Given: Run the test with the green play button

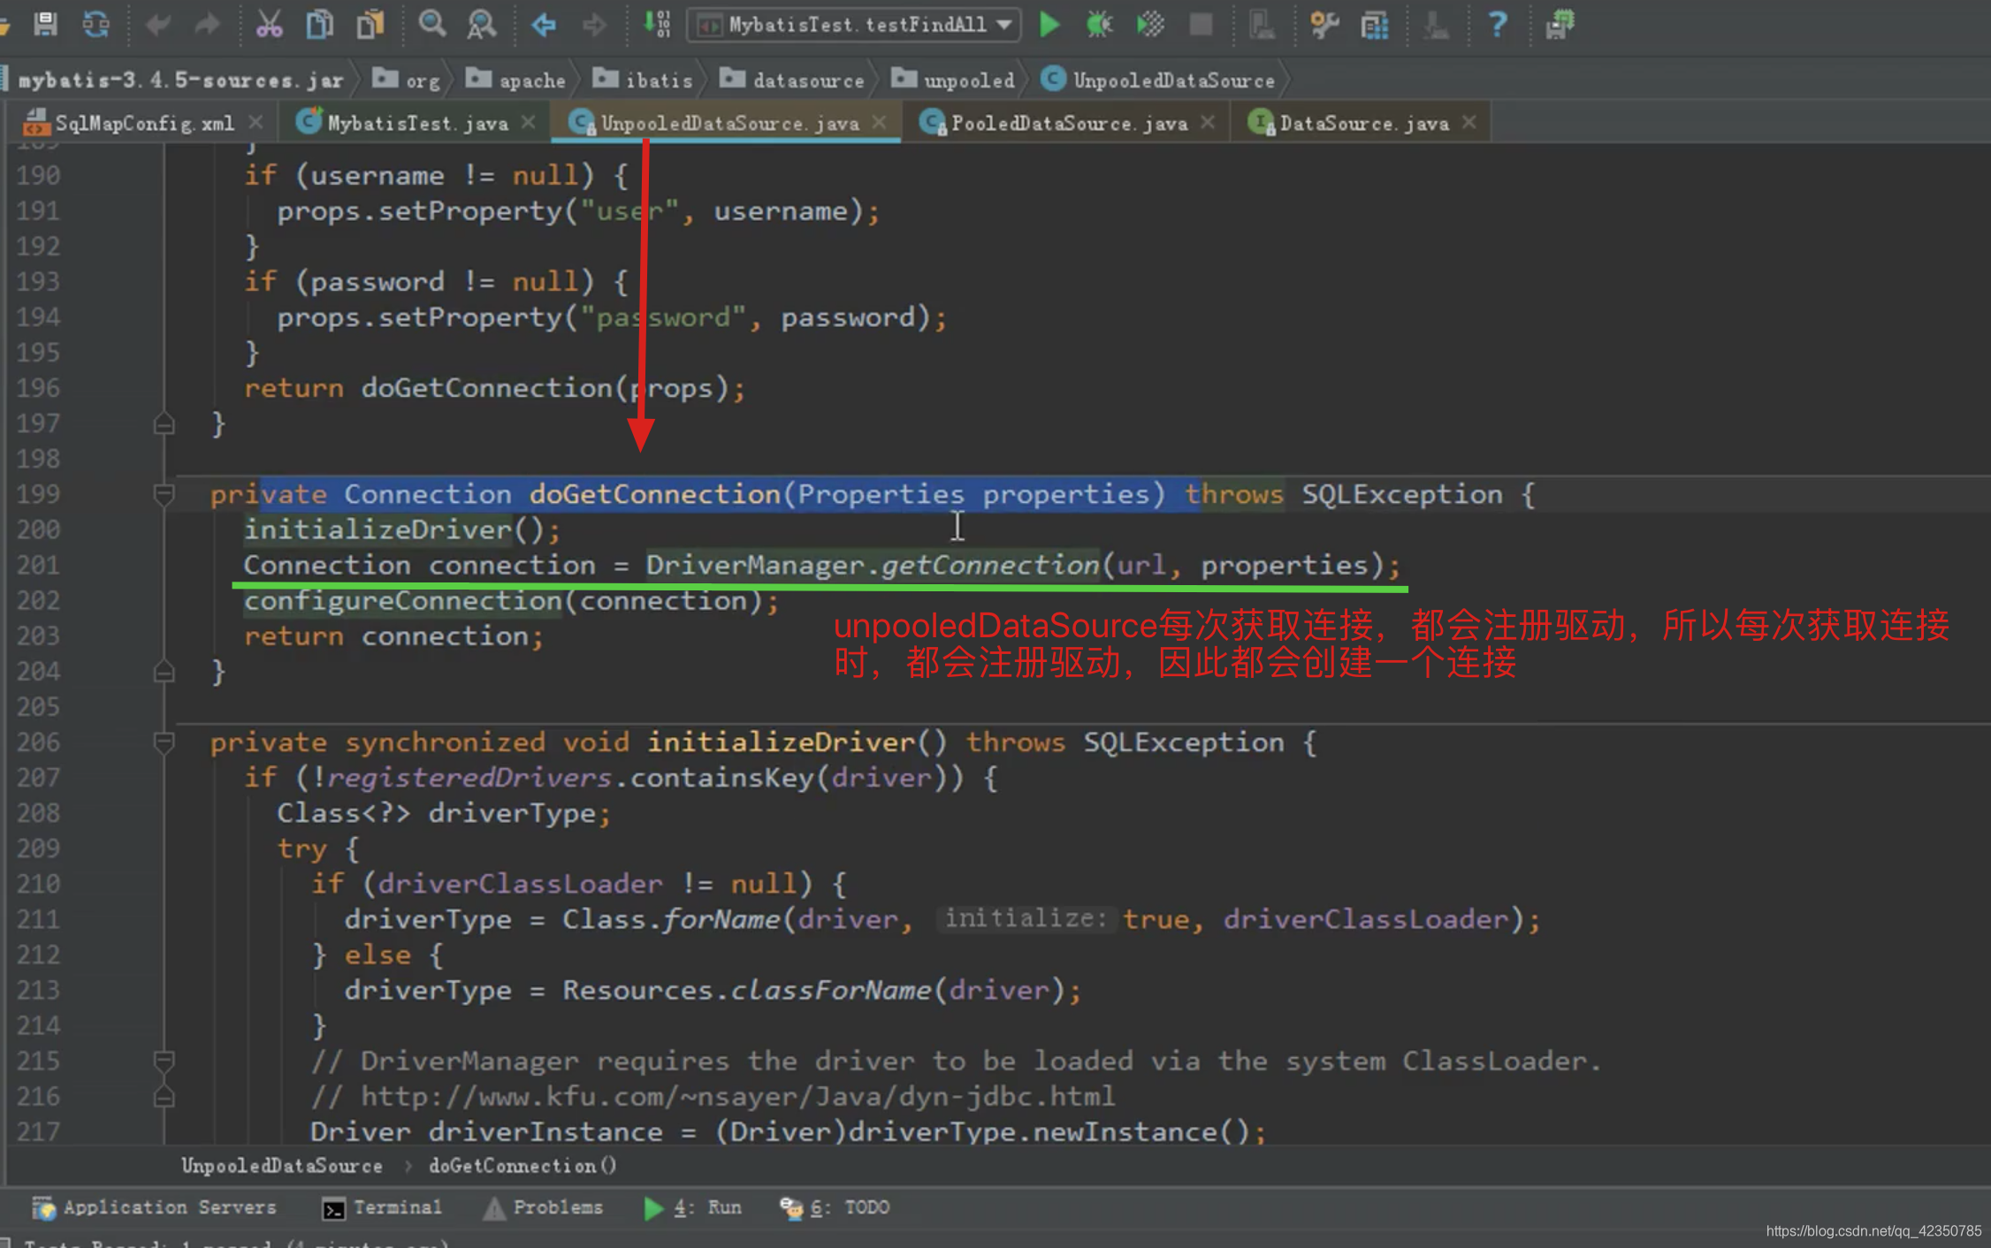Looking at the screenshot, I should click(x=1049, y=24).
